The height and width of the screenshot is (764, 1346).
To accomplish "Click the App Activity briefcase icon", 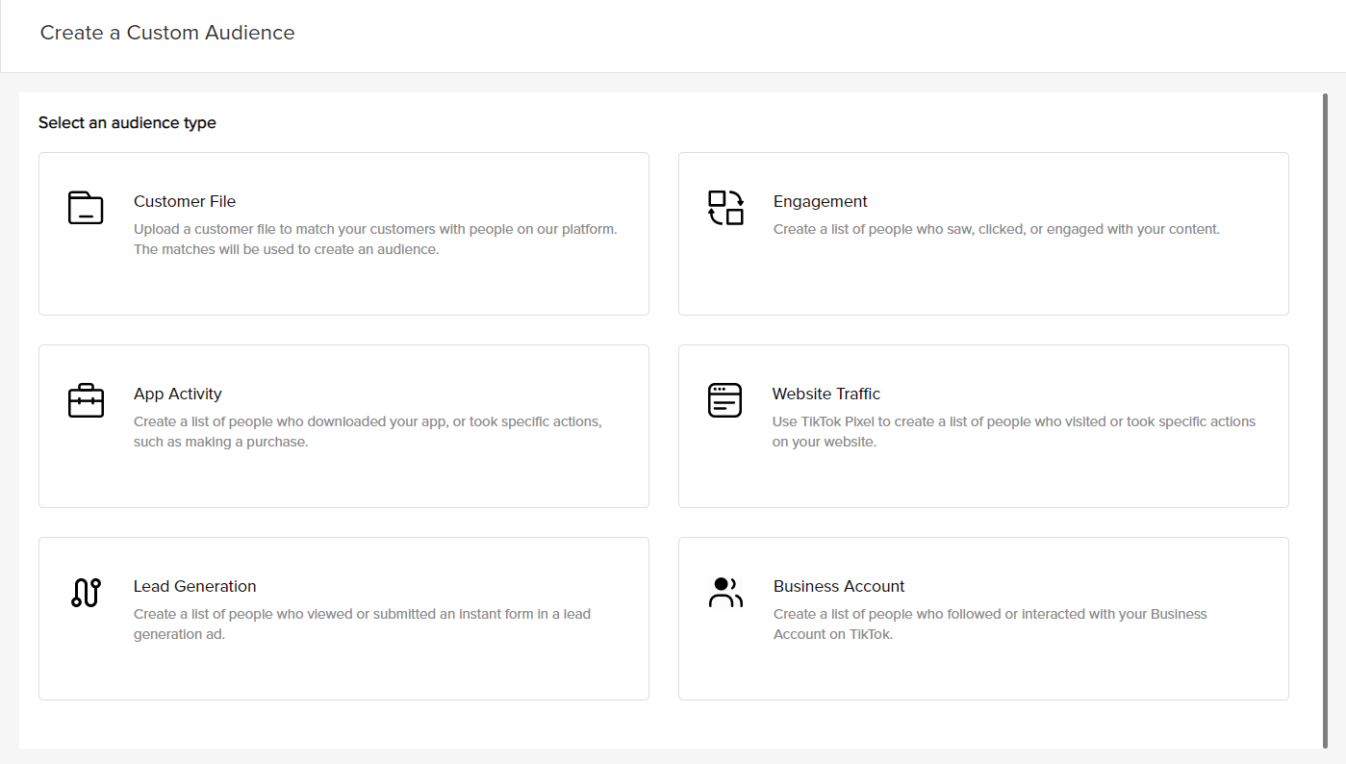I will point(86,400).
